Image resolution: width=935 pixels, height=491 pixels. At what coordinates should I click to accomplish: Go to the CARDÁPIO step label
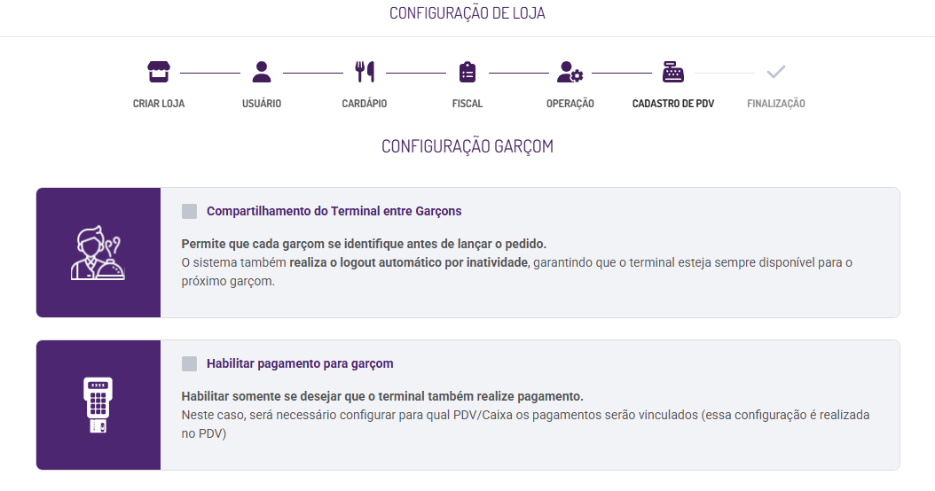365,104
